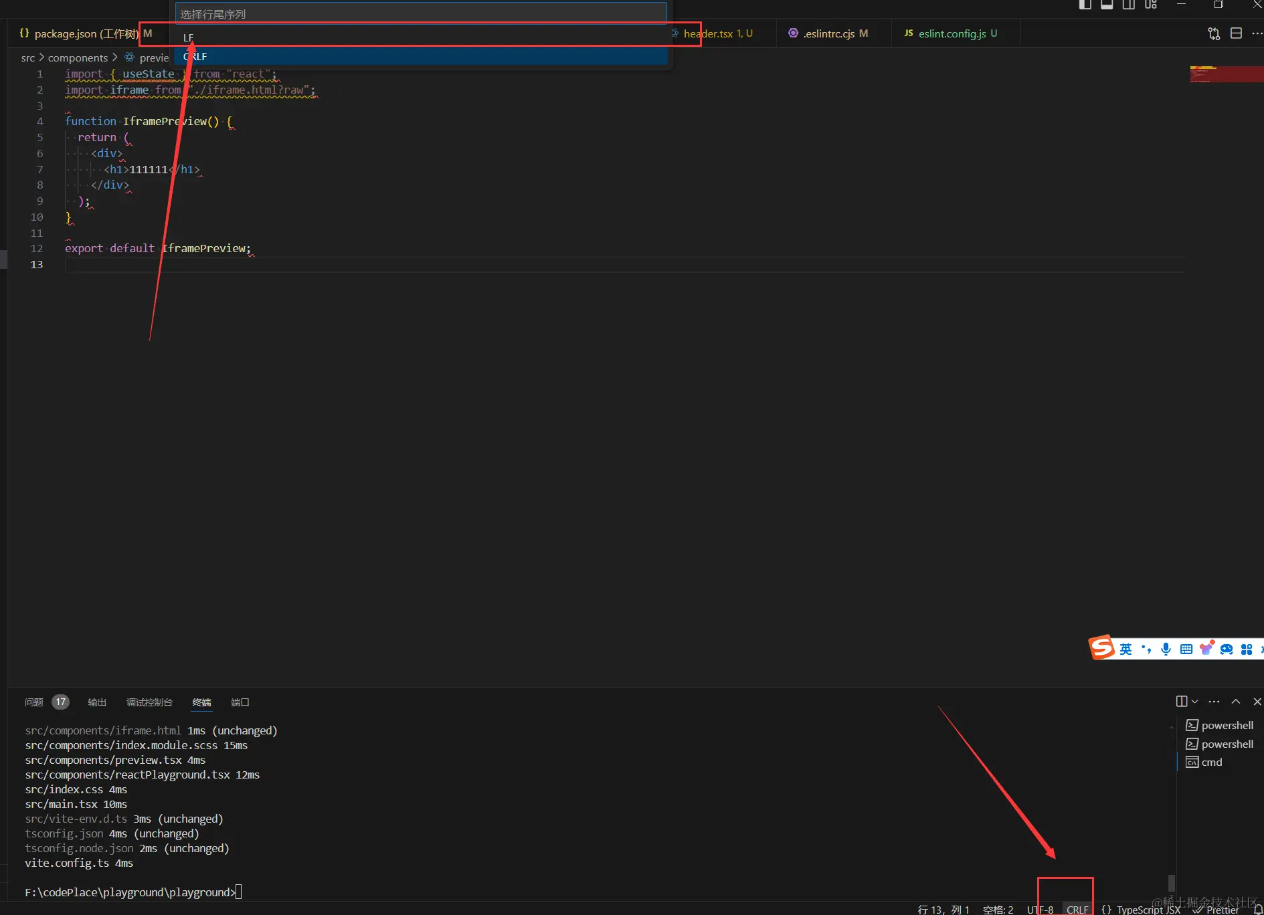Maximize the panel with the up chevron
1264x915 pixels.
[x=1236, y=702]
